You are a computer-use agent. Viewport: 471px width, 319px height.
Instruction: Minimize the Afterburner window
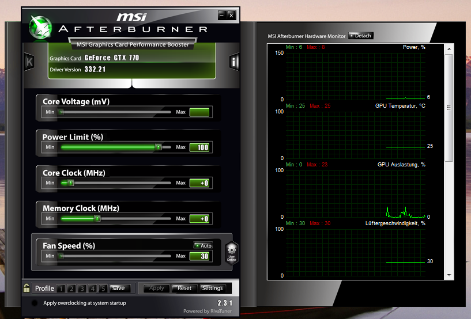(x=222, y=15)
